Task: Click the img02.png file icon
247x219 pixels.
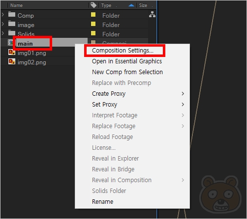Action: tap(12, 61)
